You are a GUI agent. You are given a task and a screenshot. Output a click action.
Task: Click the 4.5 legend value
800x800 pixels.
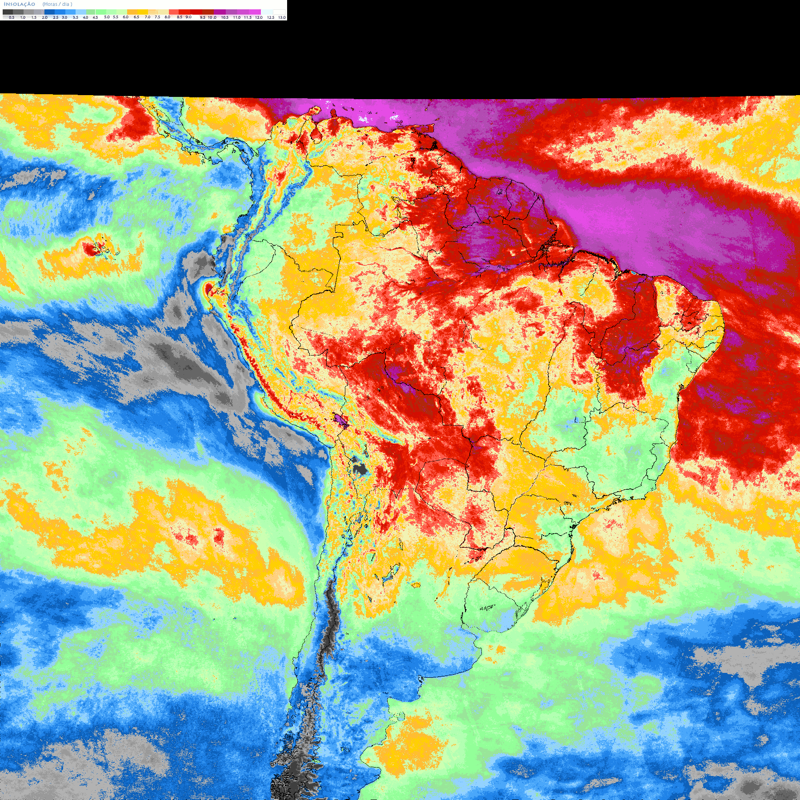95,17
